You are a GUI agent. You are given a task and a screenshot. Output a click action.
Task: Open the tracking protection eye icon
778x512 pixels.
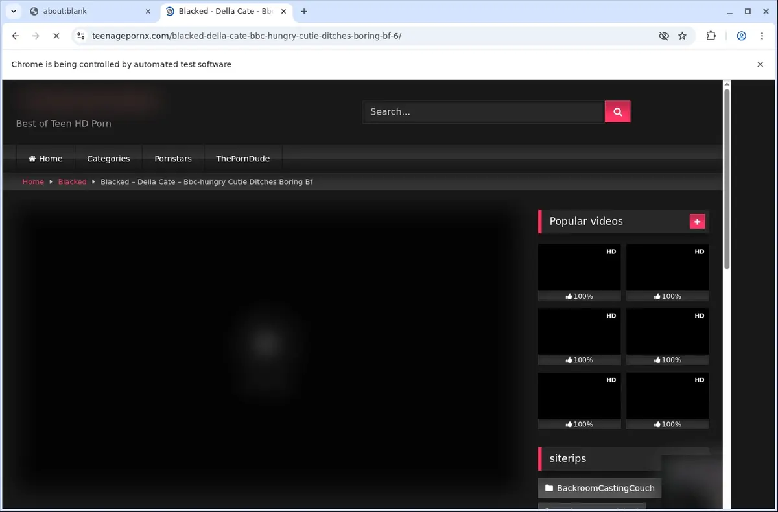point(663,36)
